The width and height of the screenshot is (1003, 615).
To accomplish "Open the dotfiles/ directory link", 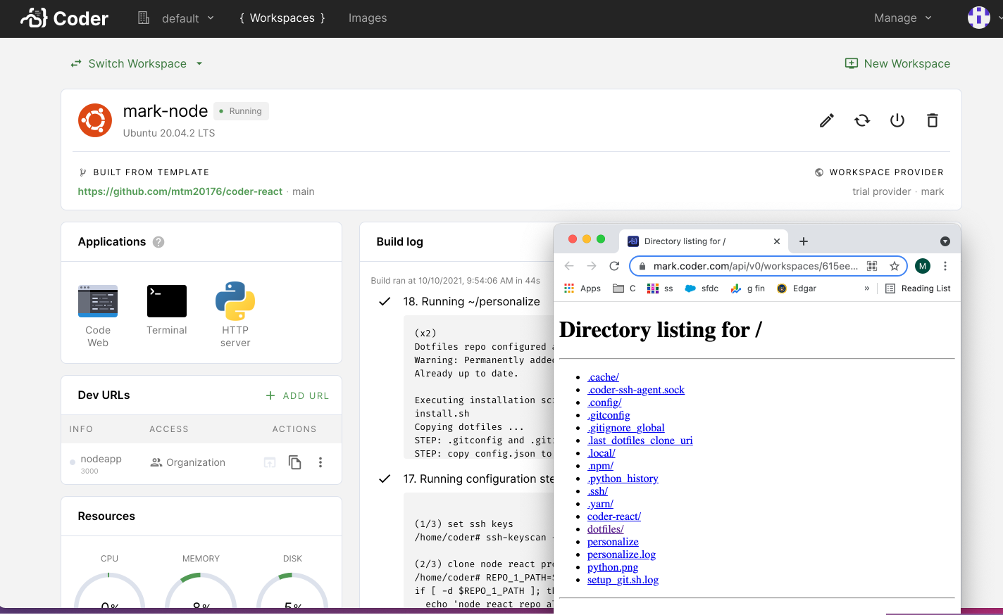I will tap(606, 529).
